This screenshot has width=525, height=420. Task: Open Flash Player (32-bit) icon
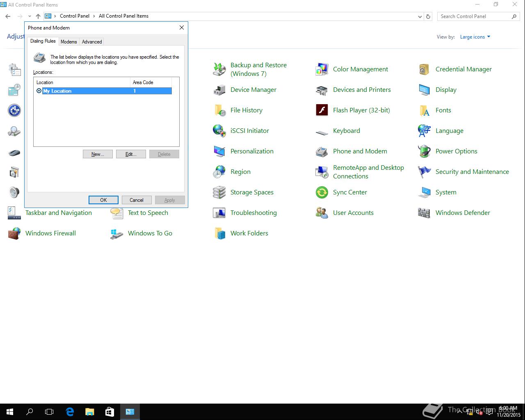point(322,110)
